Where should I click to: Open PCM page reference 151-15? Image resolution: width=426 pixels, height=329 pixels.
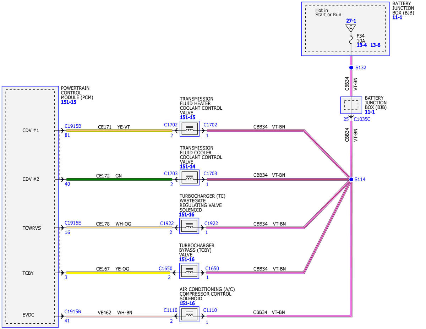(69, 102)
